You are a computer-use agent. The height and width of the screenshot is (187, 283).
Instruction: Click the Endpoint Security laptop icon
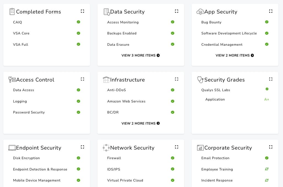[x=12, y=148]
